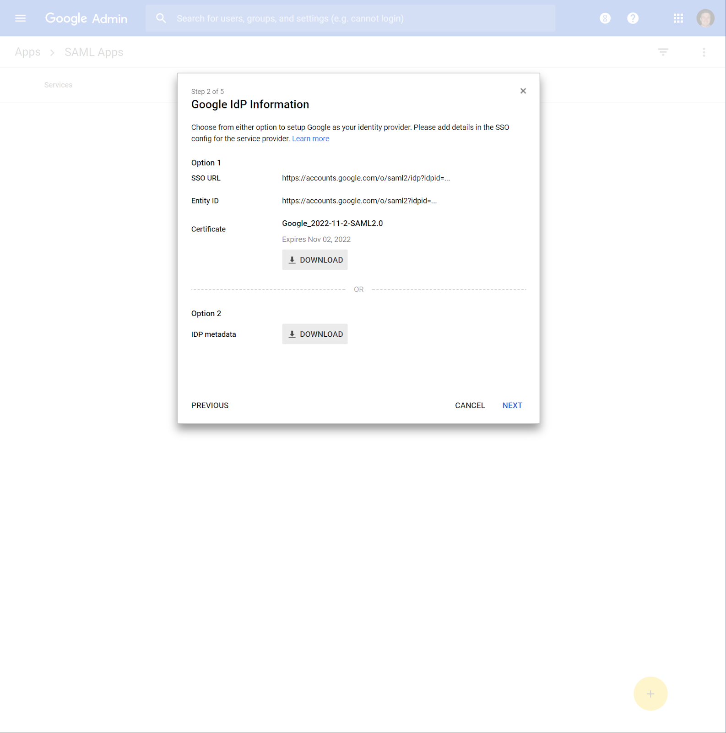The height and width of the screenshot is (733, 726).
Task: Open the hourglass tasks icon
Action: 605,18
